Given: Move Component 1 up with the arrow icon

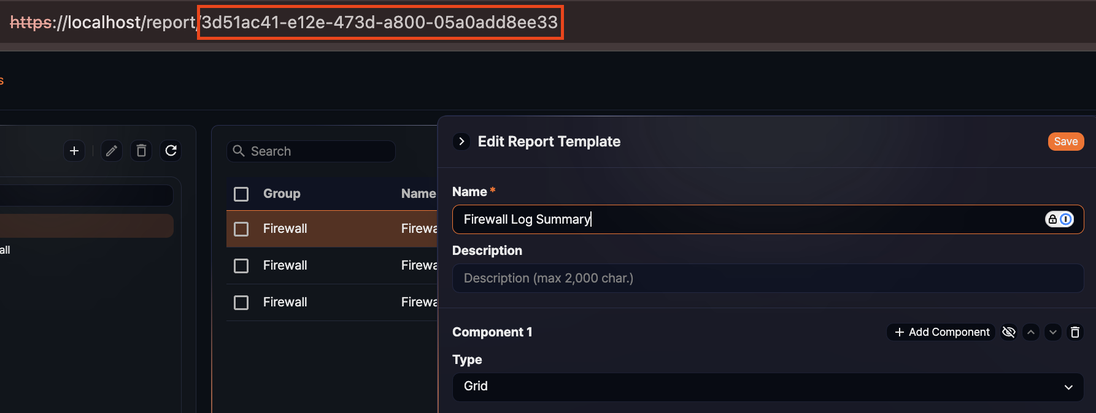Looking at the screenshot, I should 1031,332.
